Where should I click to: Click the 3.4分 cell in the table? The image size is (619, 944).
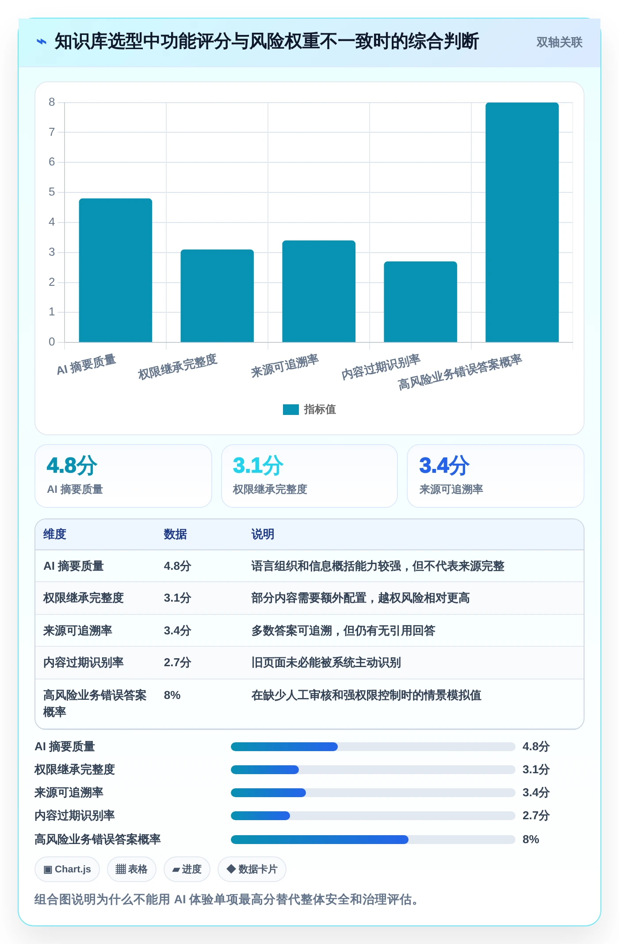click(x=177, y=631)
